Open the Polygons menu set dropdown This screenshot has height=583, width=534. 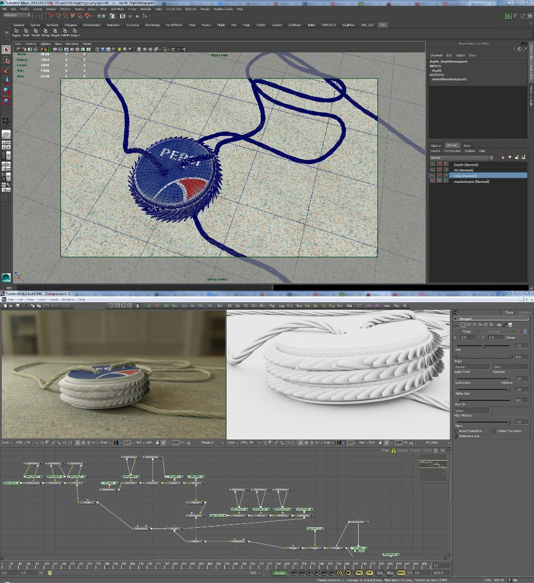[17, 15]
